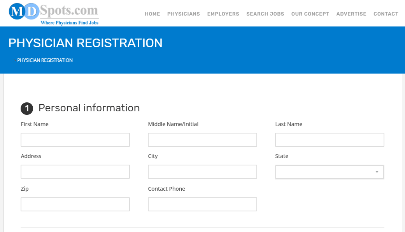405x232 pixels.
Task: Focus the City input field
Action: click(202, 172)
